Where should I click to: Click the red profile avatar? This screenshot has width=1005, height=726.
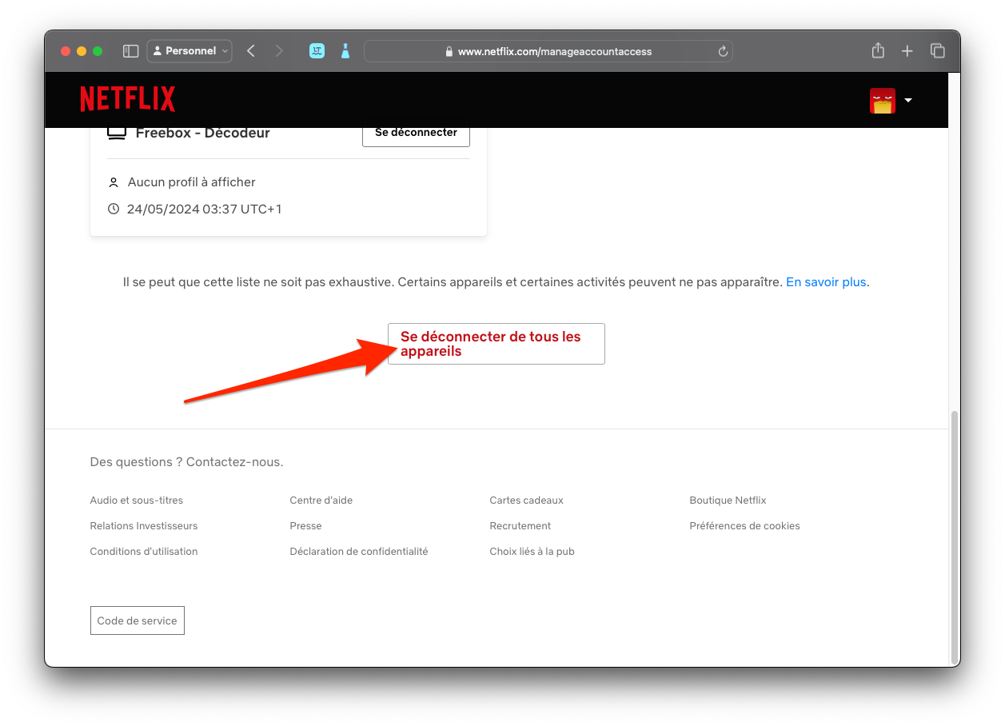point(883,101)
